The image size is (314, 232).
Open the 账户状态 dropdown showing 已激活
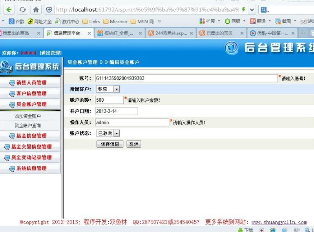click(108, 133)
